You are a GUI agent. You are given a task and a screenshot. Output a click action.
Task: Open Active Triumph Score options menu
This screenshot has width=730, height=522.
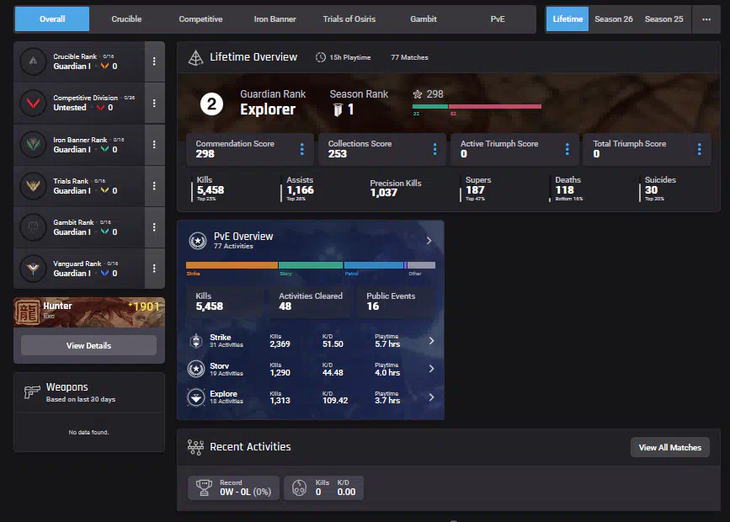(x=567, y=149)
